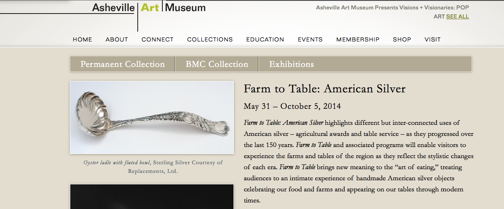Image resolution: width=504 pixels, height=209 pixels.
Task: Switch to the BMC Collection tab
Action: (x=217, y=64)
